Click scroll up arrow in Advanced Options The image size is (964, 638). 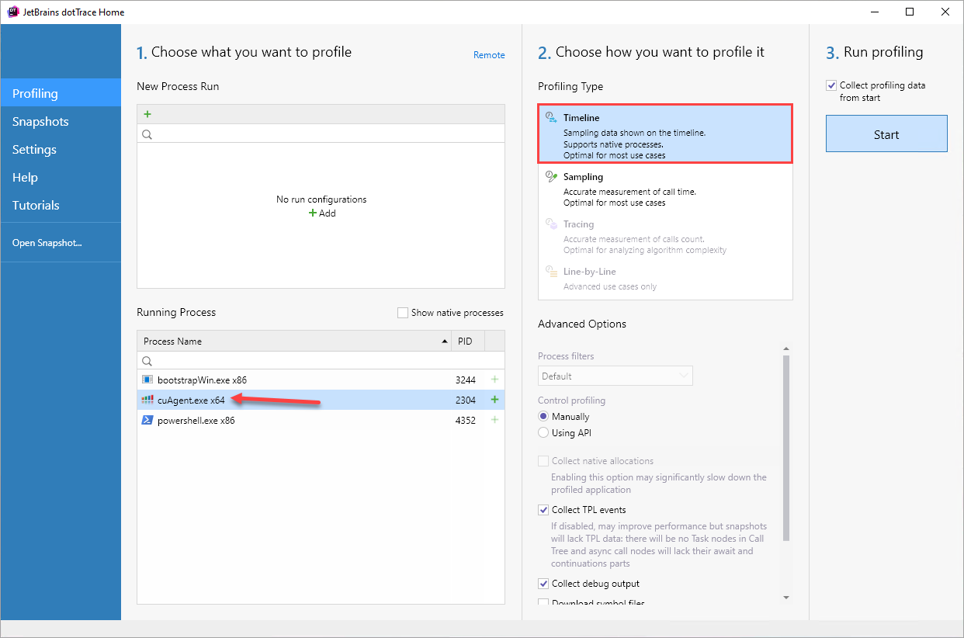click(786, 348)
